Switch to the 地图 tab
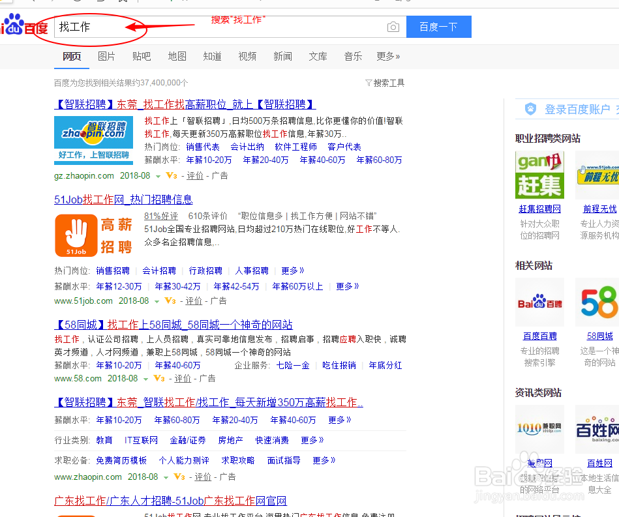This screenshot has width=619, height=517. click(177, 57)
